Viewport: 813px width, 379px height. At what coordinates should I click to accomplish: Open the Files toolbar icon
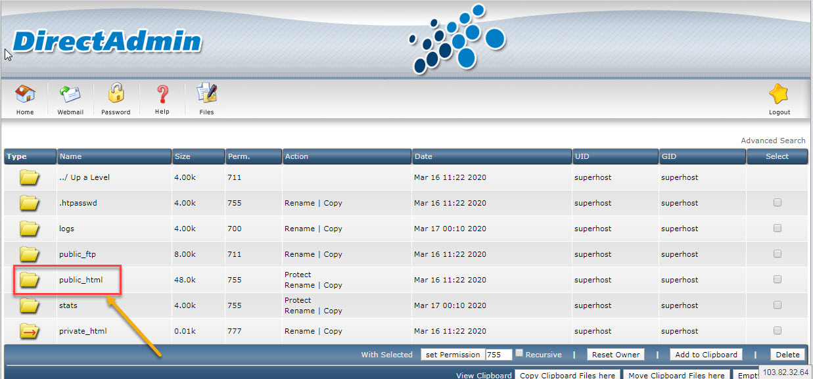[206, 95]
